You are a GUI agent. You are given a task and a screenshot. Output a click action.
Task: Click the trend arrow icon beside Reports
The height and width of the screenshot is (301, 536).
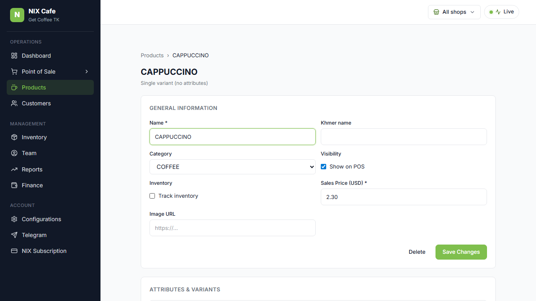pos(14,169)
